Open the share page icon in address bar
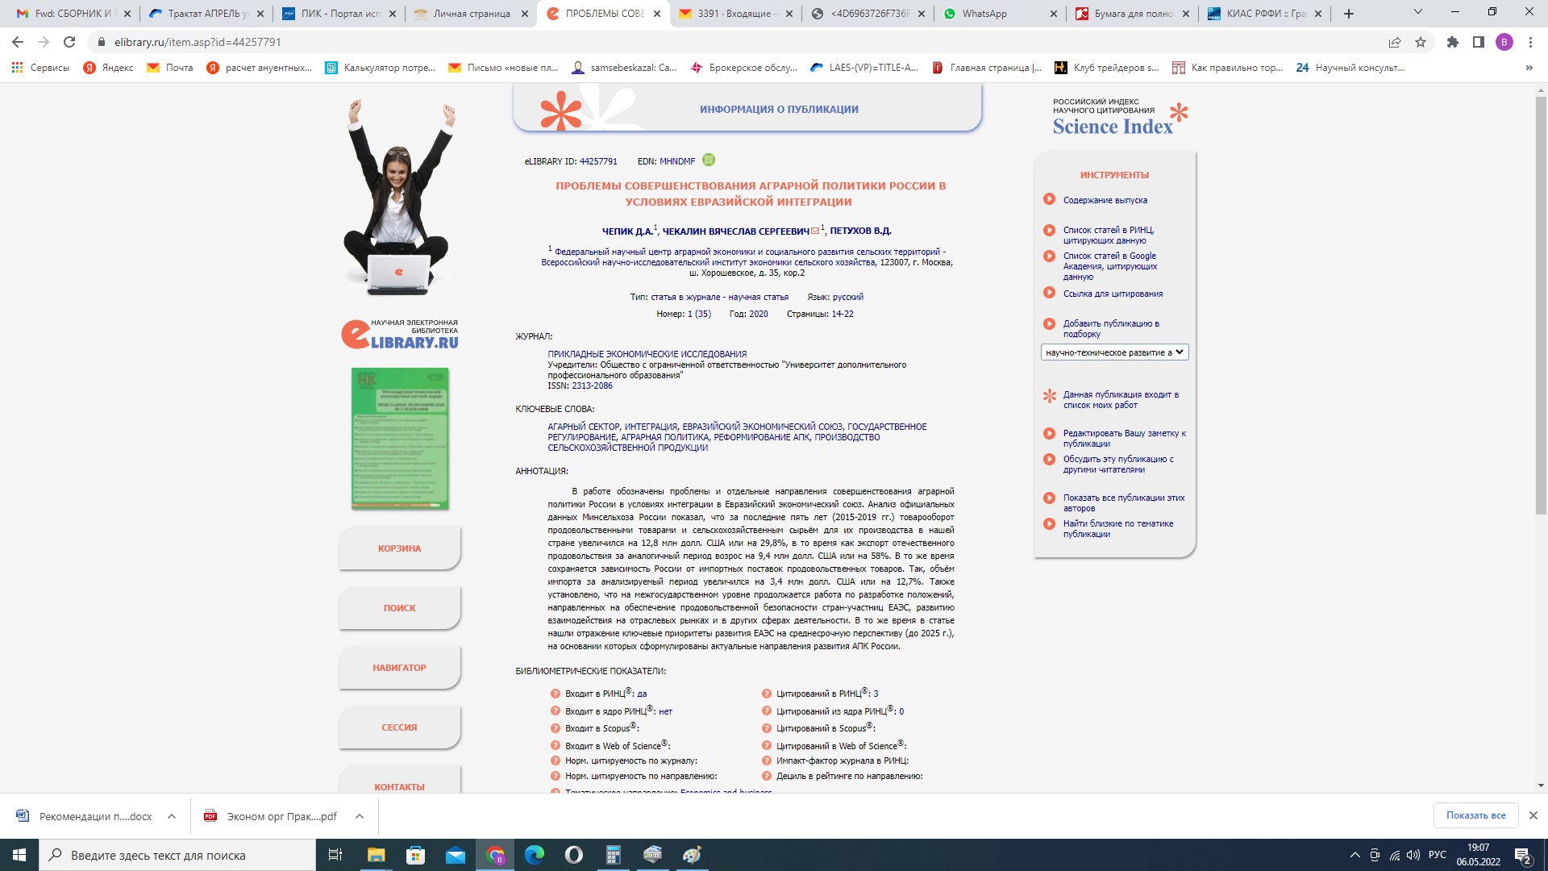This screenshot has width=1548, height=871. [1395, 42]
